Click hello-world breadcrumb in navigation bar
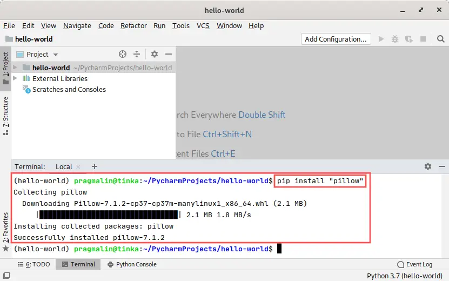The height and width of the screenshot is (281, 449). 34,39
